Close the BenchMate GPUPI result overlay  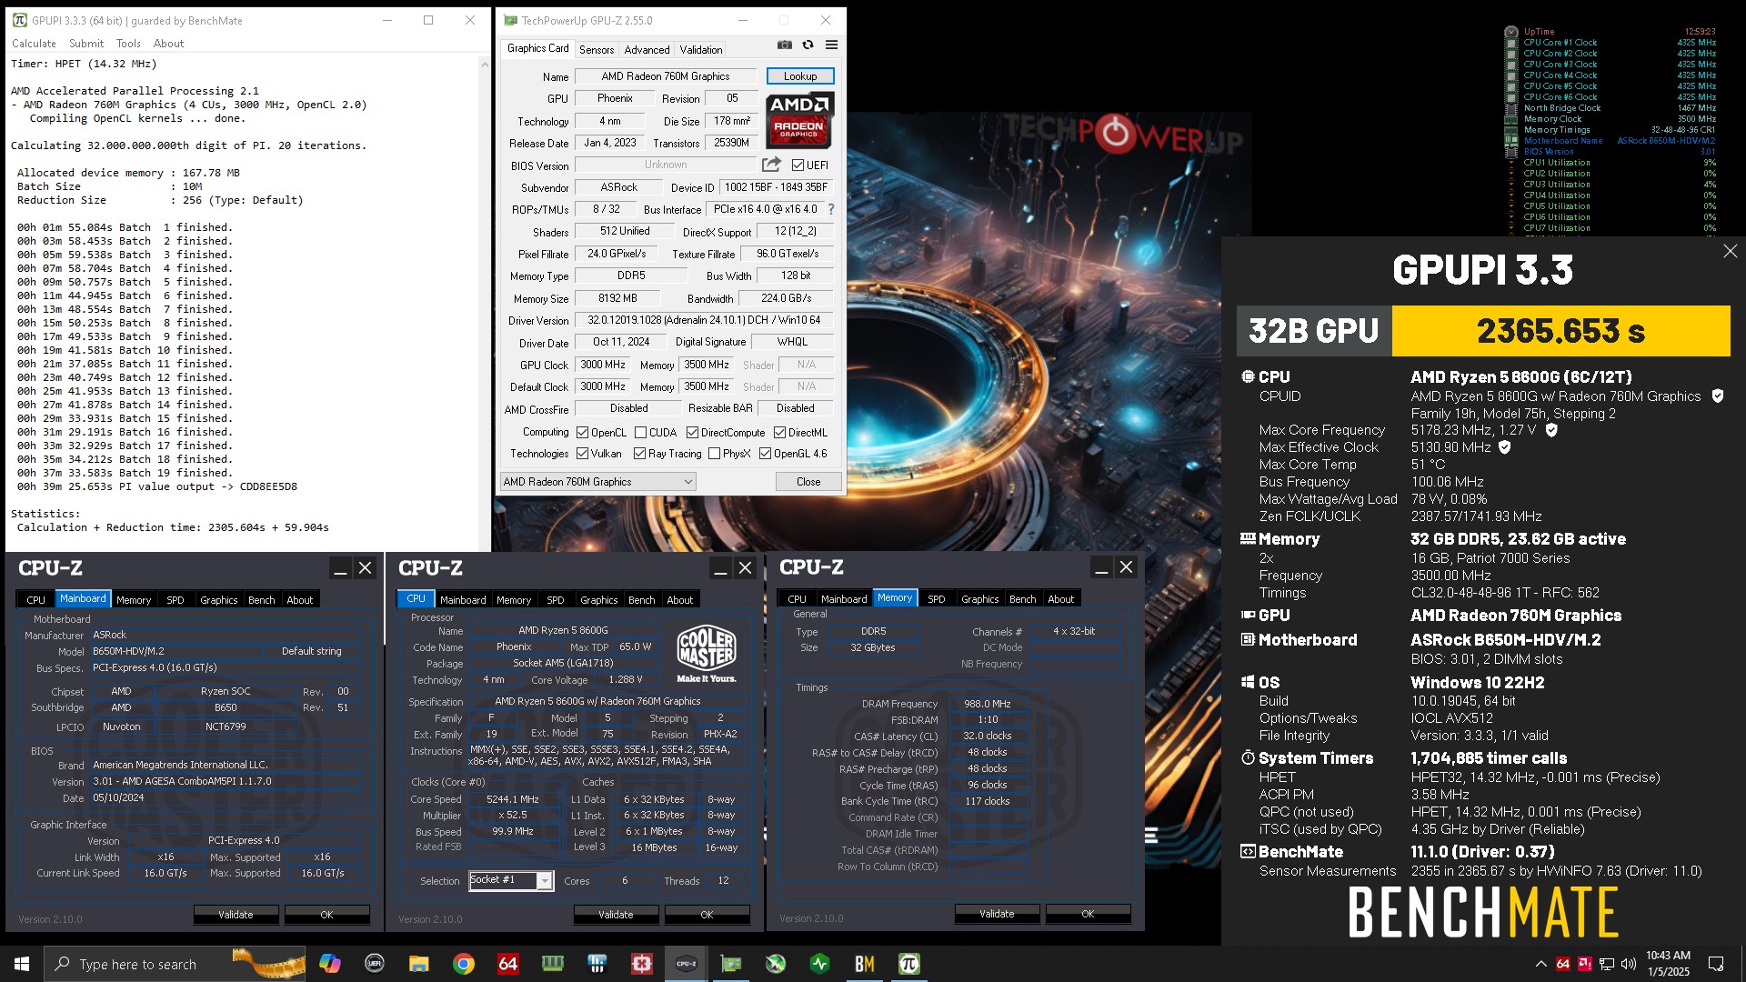click(1730, 251)
